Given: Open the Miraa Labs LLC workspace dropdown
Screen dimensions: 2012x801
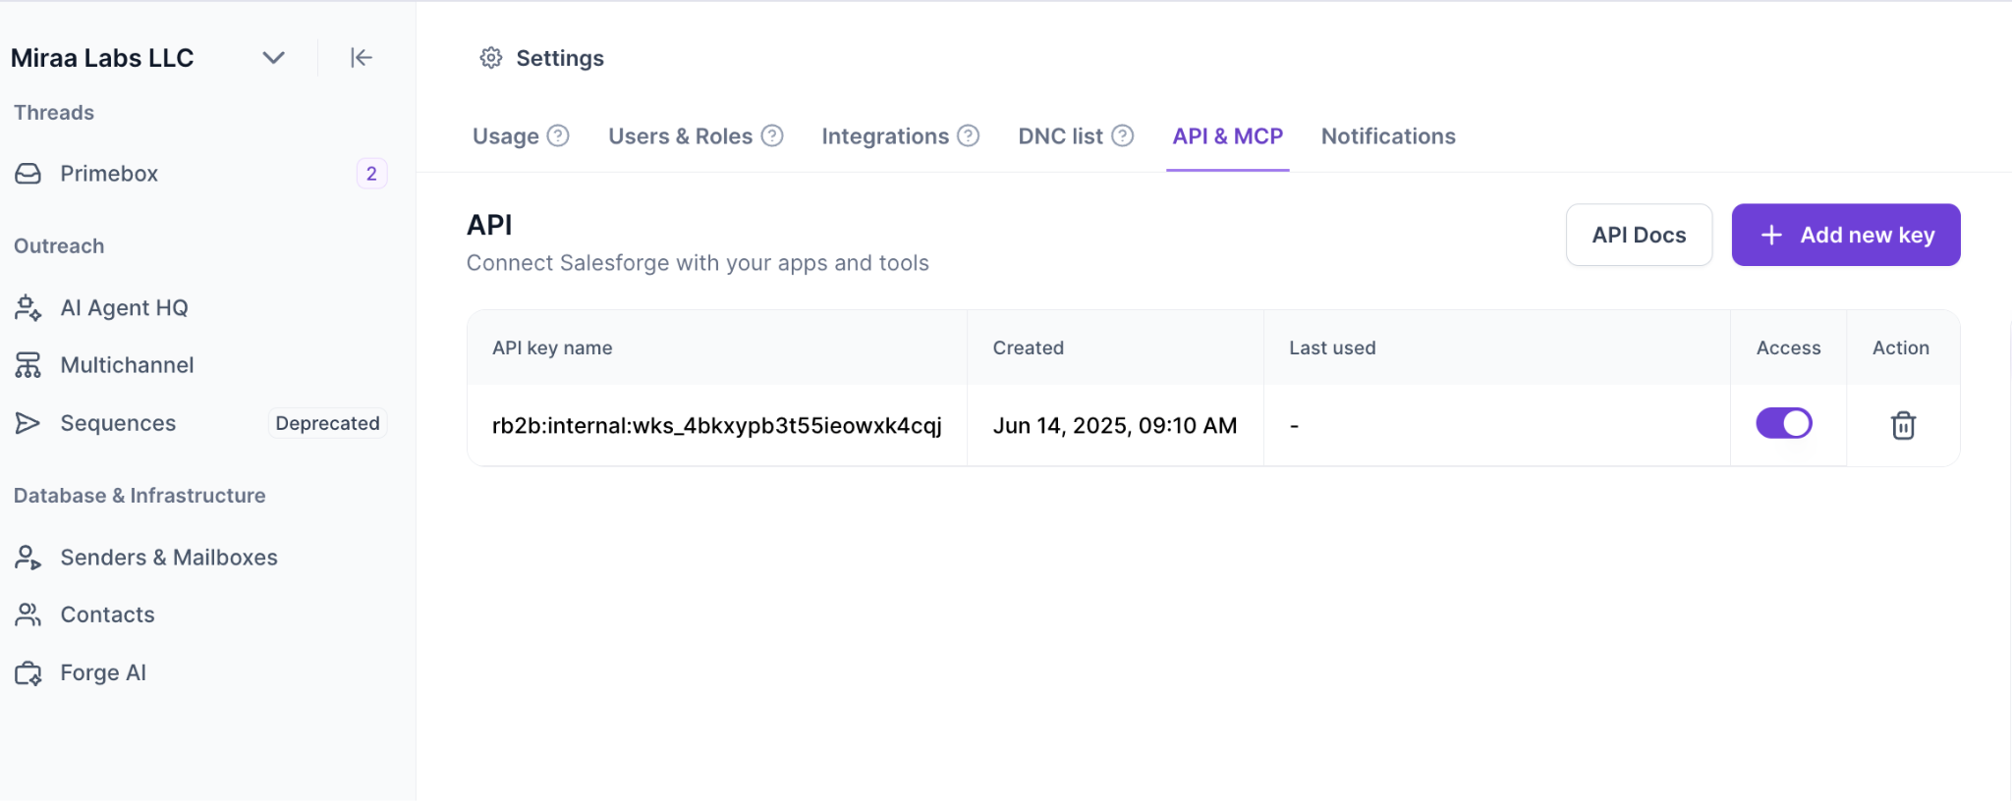Looking at the screenshot, I should coord(274,58).
